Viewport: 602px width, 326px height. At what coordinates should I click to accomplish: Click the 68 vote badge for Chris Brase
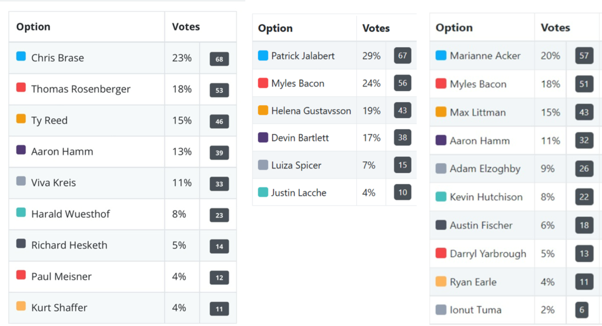click(219, 59)
